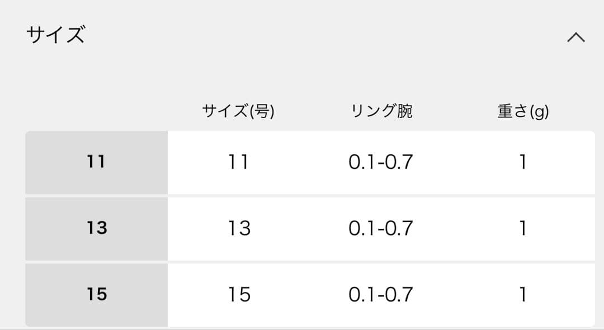
Task: Click the リング腕 column header
Action: coord(383,110)
